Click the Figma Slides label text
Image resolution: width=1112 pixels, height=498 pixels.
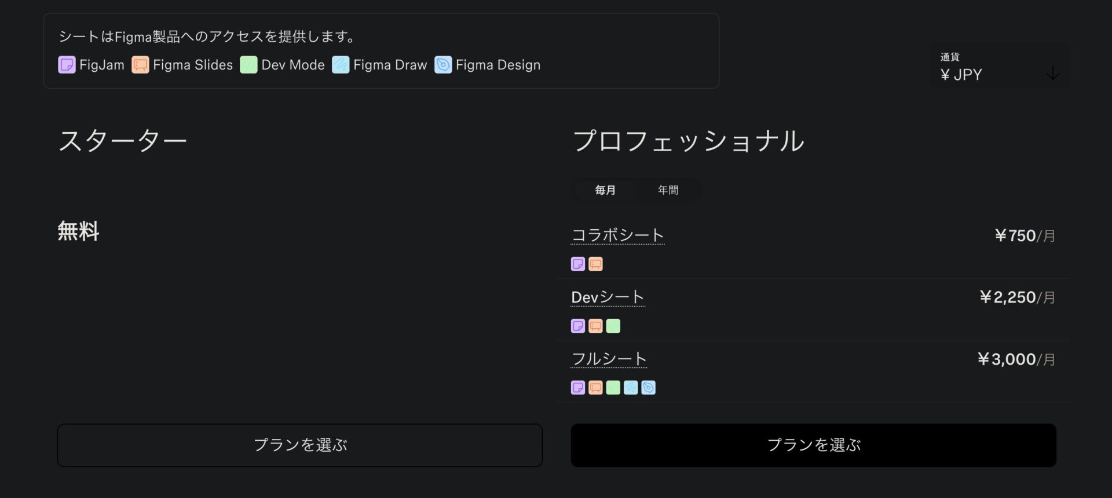coord(193,65)
